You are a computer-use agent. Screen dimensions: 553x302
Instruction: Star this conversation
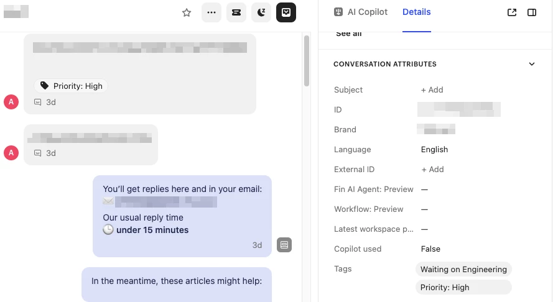pos(187,12)
